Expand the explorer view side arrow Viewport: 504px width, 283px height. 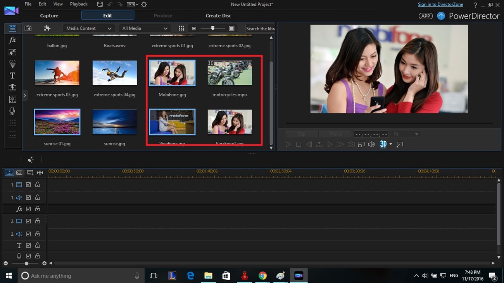(x=25, y=95)
